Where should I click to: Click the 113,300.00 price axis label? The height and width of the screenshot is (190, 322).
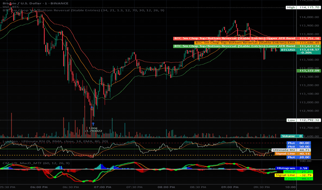coord(309,77)
